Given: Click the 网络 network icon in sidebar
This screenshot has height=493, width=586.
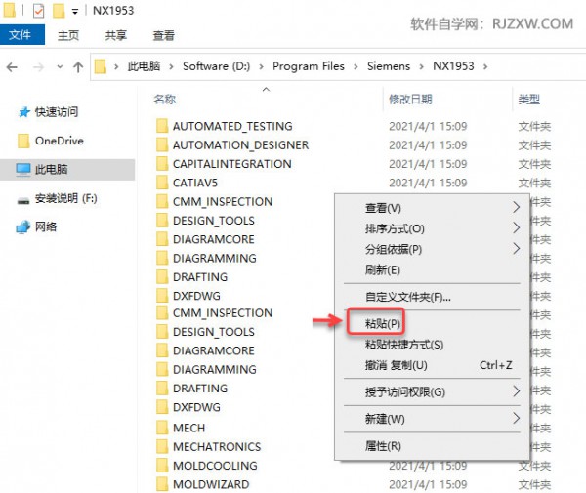Looking at the screenshot, I should click(23, 226).
